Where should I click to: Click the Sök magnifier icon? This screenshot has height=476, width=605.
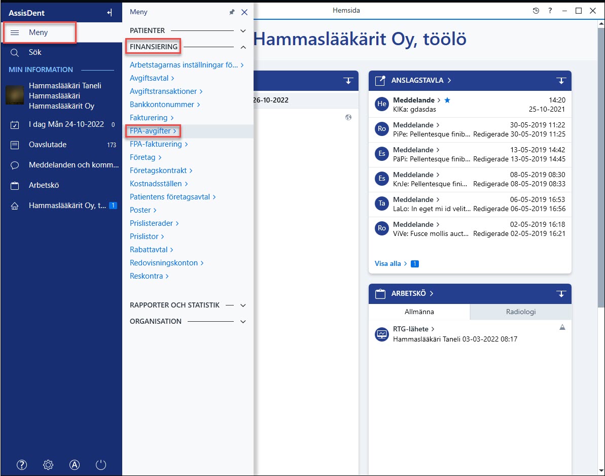point(15,52)
